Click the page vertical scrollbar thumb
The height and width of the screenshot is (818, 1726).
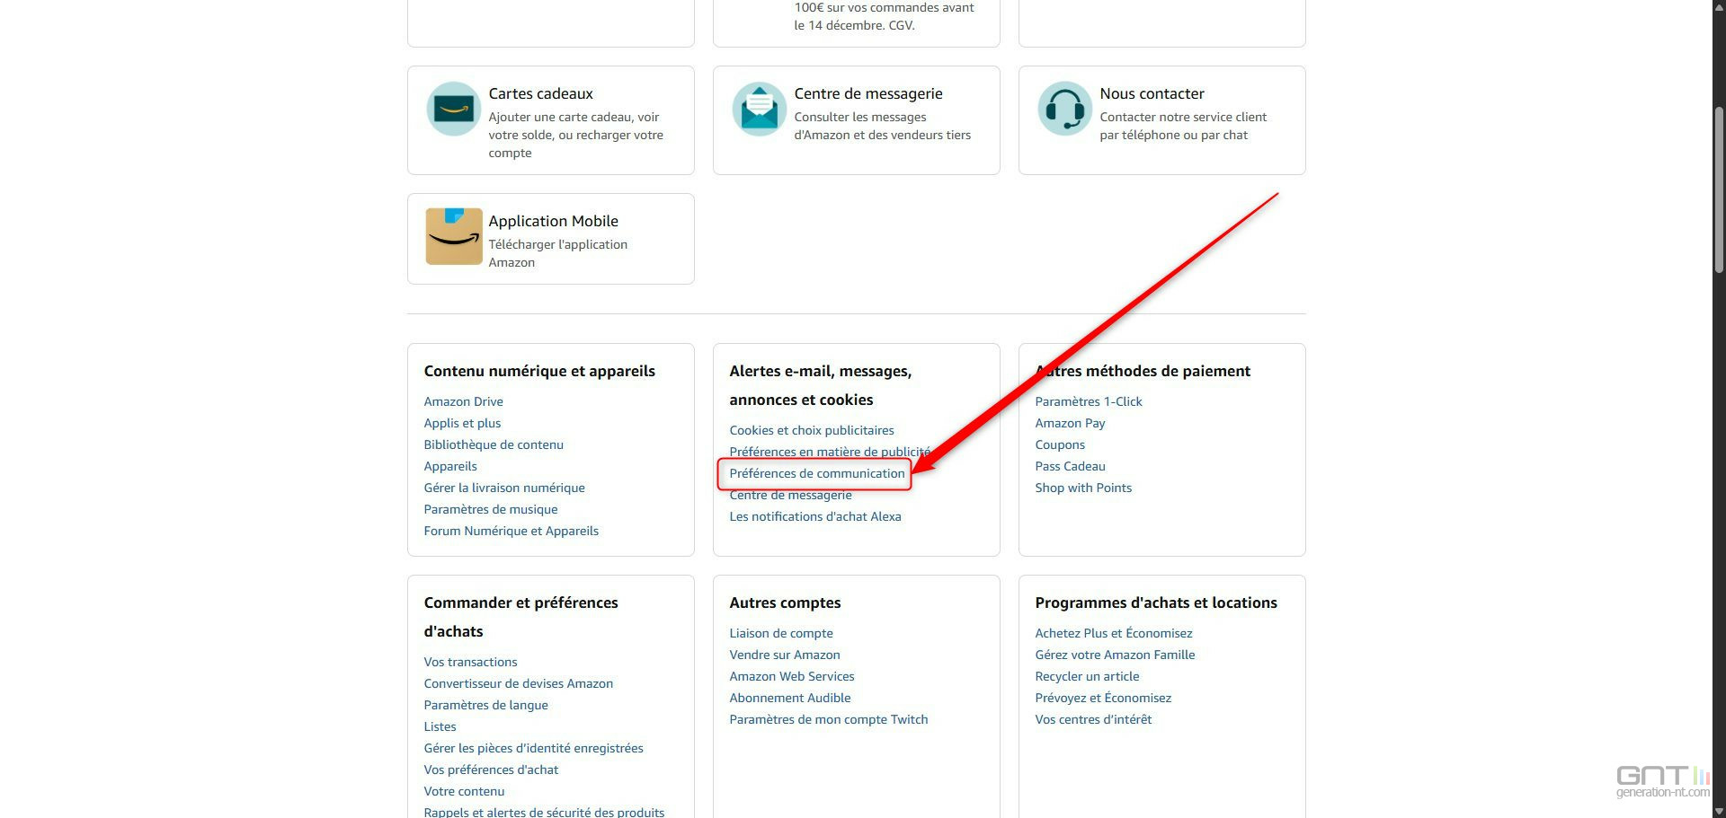pos(1719,189)
